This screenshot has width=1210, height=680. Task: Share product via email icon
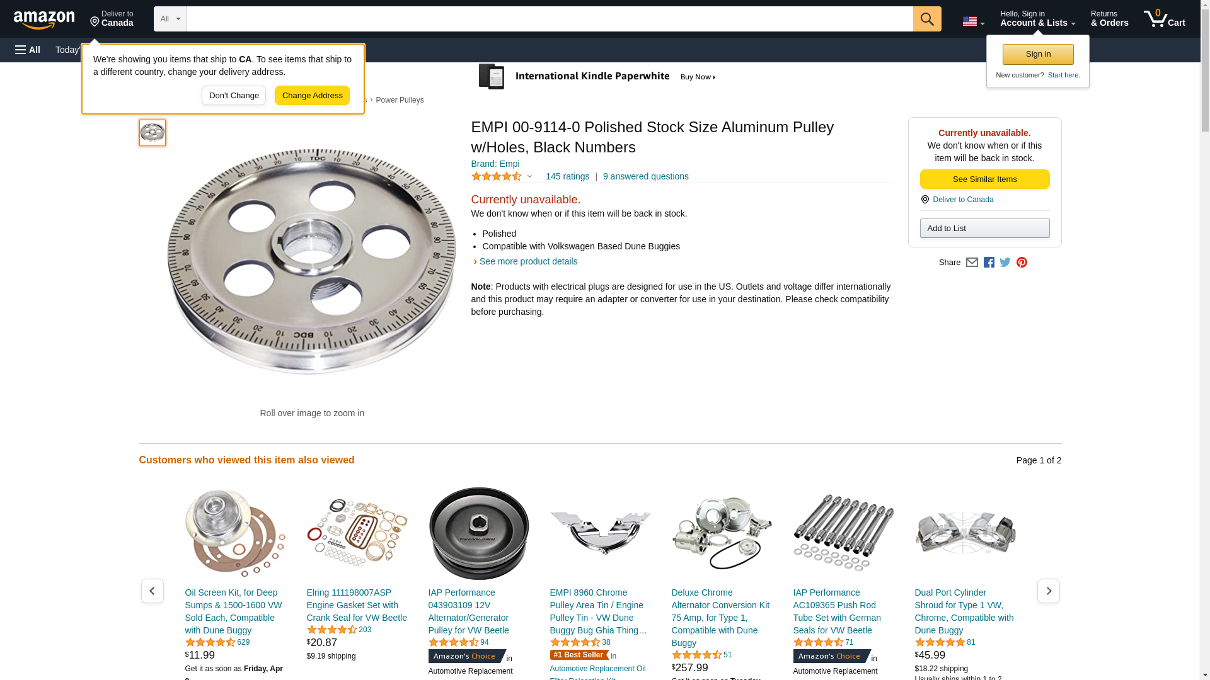click(972, 263)
